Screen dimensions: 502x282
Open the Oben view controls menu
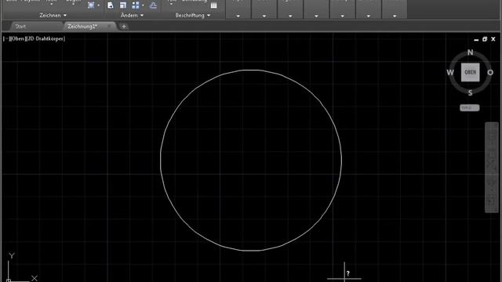(17, 38)
